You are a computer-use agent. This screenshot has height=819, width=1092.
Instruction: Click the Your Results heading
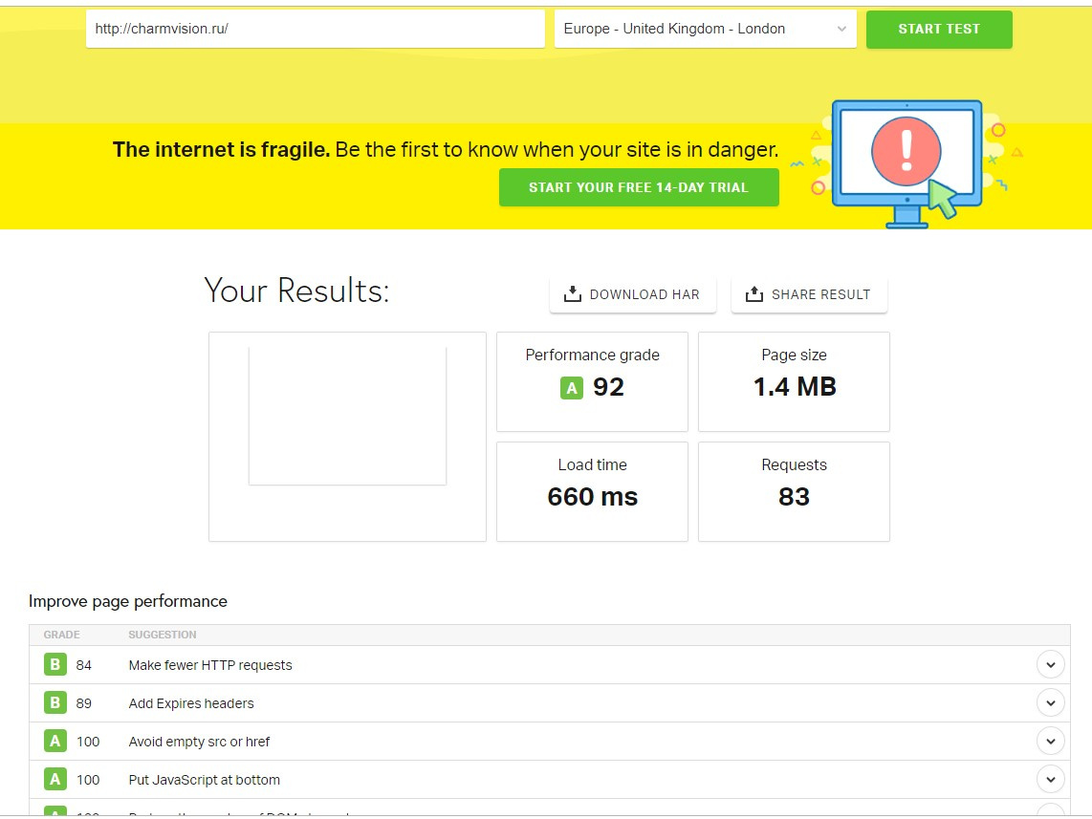point(296,291)
